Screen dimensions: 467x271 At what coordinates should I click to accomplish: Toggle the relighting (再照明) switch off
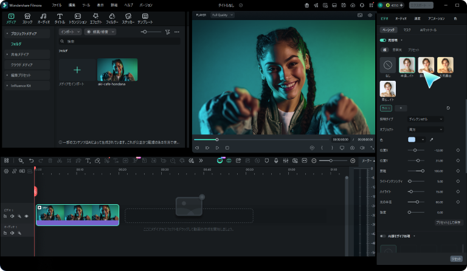tap(382, 40)
